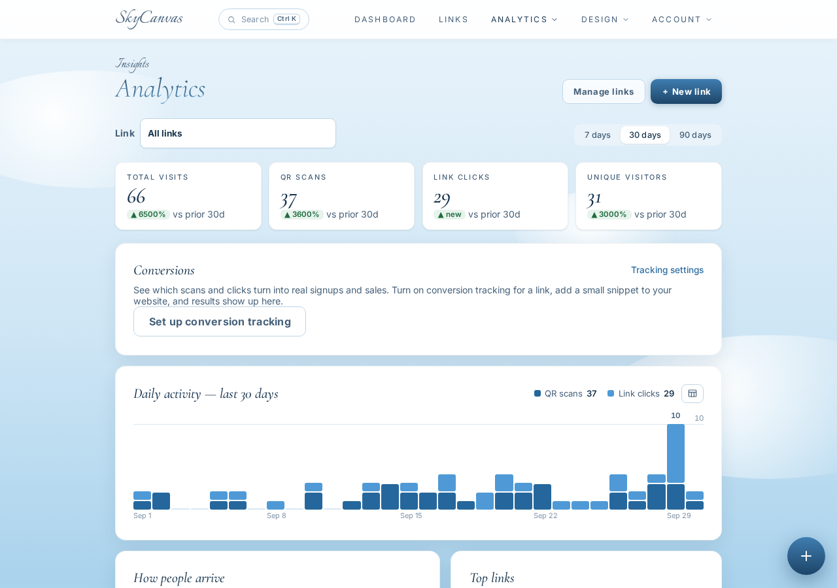Click the Analytics page title
The width and height of the screenshot is (837, 588).
pos(160,89)
